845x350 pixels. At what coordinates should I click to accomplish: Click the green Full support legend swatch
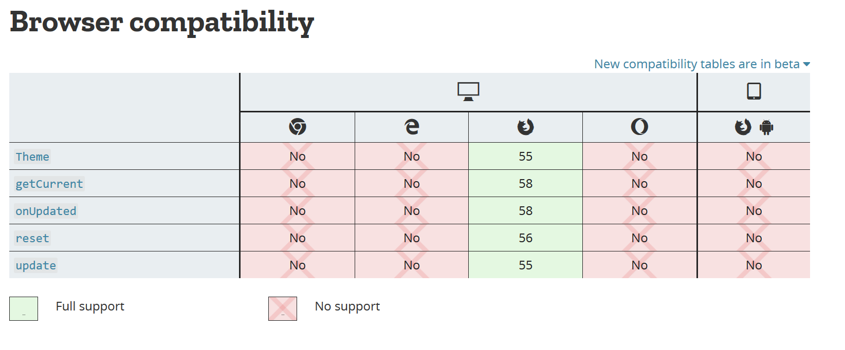(24, 308)
